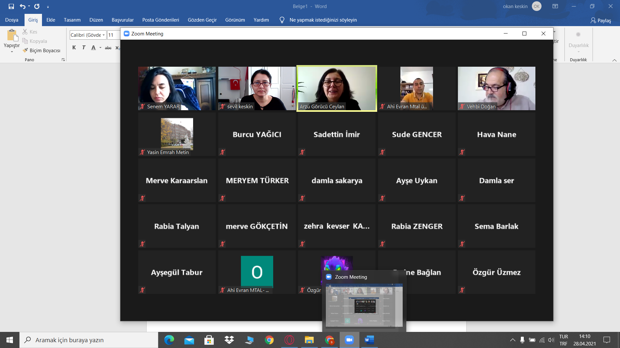Click the Zoom Meeting taskbar preview thumbnail

coord(364,305)
